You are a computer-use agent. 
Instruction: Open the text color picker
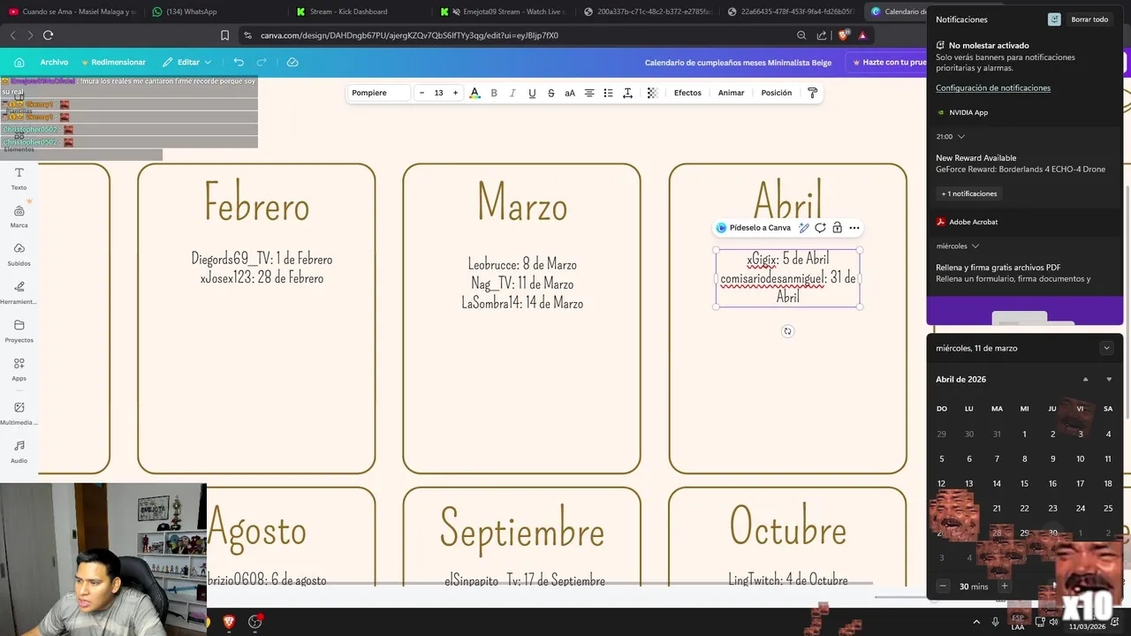coord(474,93)
